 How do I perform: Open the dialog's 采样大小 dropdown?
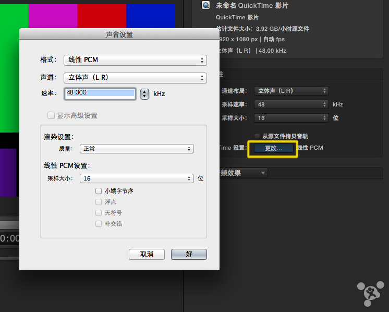[x=137, y=178]
